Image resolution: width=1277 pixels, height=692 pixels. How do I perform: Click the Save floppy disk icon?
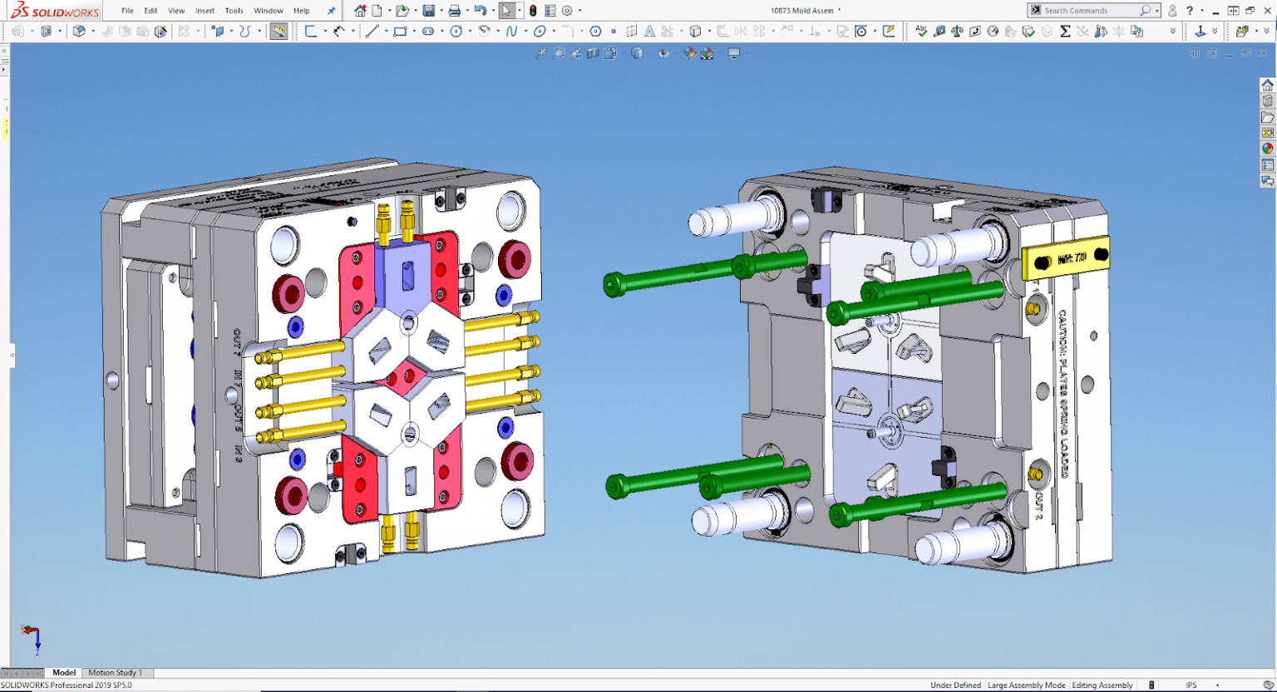pyautogui.click(x=428, y=11)
